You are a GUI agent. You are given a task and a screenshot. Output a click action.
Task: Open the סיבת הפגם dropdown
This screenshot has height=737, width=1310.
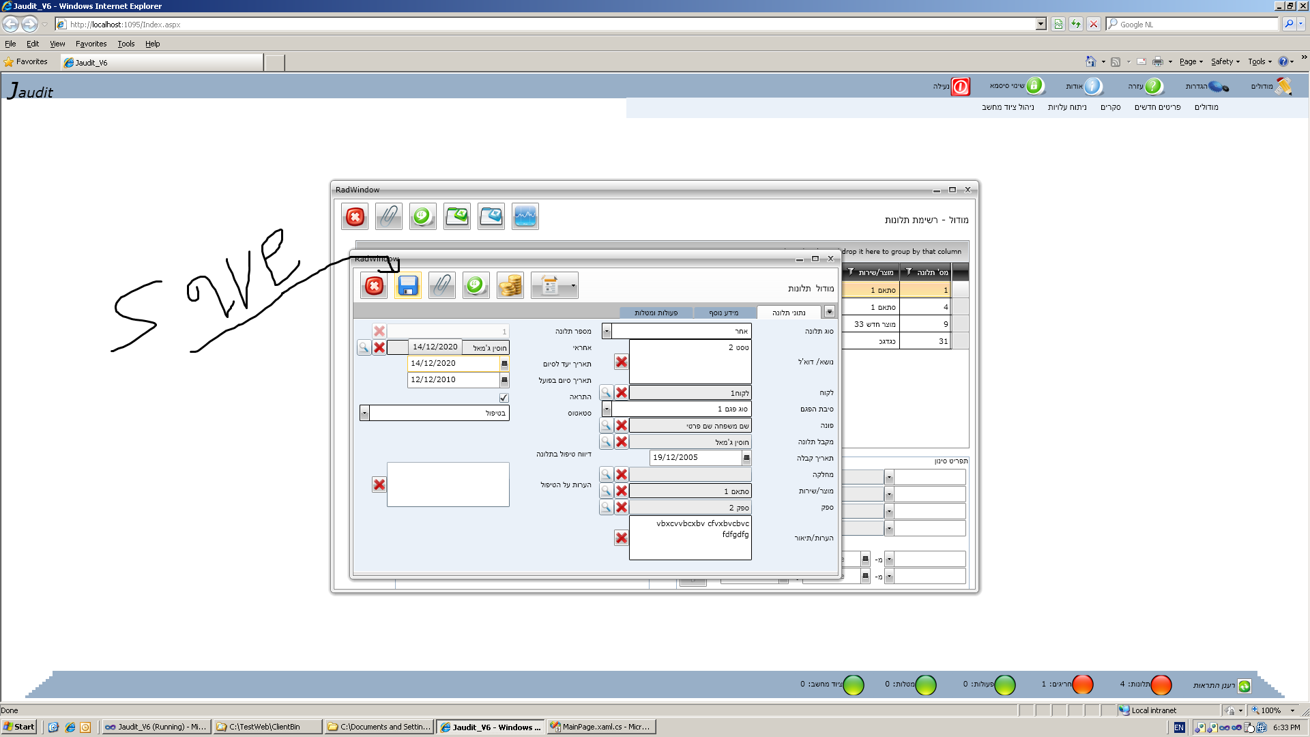click(607, 409)
